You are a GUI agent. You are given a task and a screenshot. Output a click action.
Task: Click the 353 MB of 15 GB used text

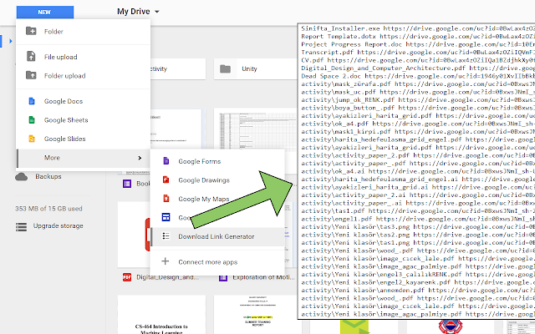pyautogui.click(x=48, y=209)
